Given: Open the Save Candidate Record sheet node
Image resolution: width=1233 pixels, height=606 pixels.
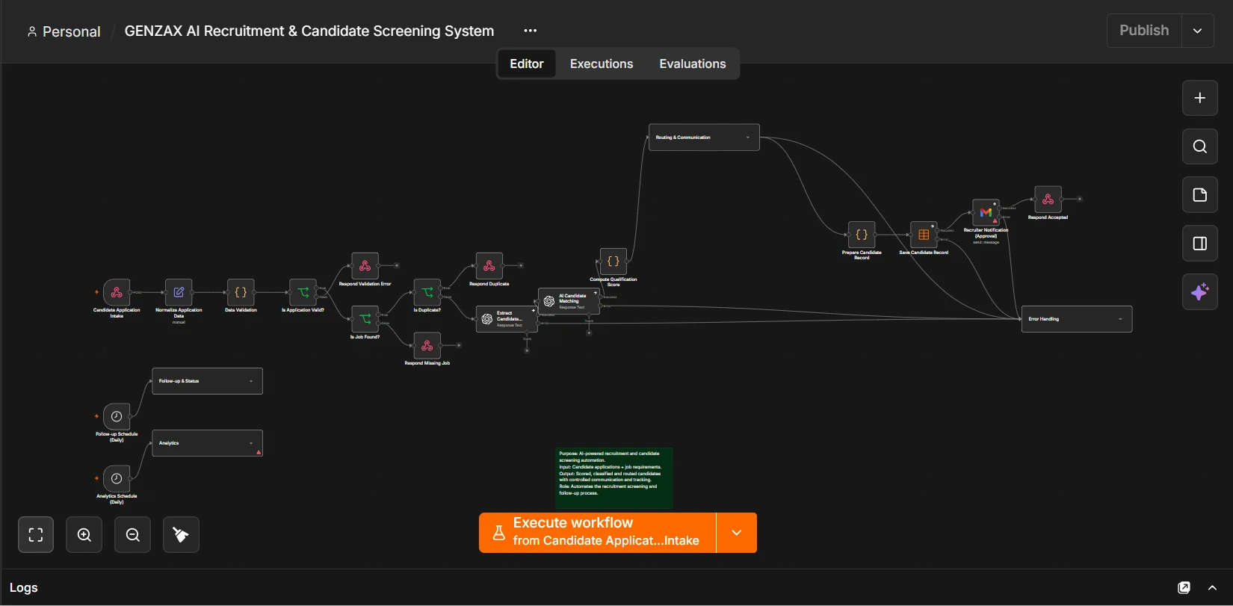Looking at the screenshot, I should coord(924,235).
